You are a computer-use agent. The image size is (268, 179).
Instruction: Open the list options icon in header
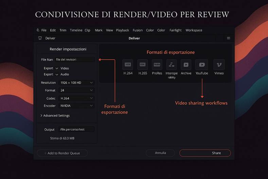click(229, 38)
